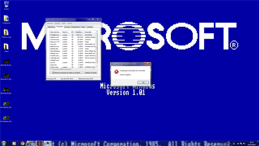259x146 pixels.
Task: Open the Lixeira recycle bin icon
Action: [6, 5]
